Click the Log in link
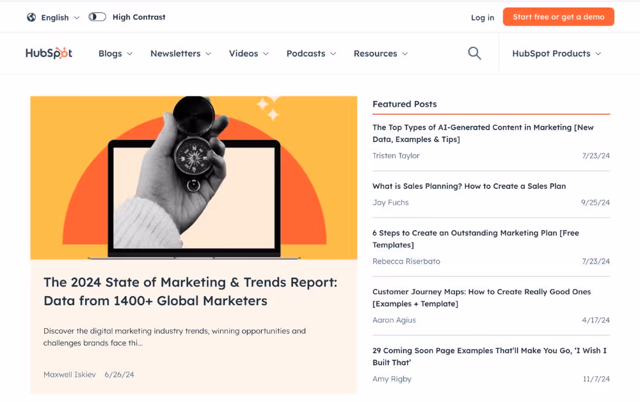The width and height of the screenshot is (640, 403). (x=483, y=17)
